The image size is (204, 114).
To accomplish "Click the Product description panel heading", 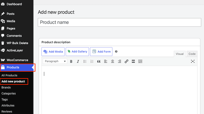I will point(56,42).
